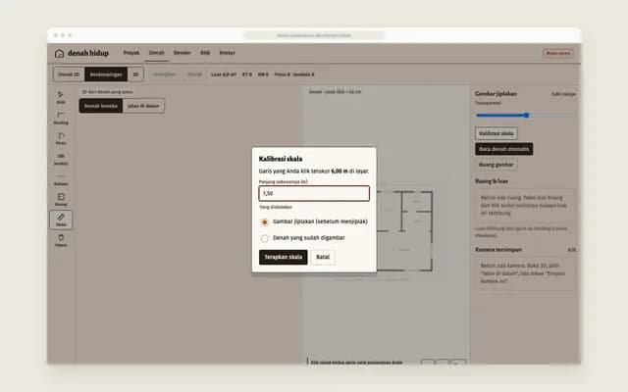Open the Proyek tab
This screenshot has width=628, height=392.
[x=131, y=53]
